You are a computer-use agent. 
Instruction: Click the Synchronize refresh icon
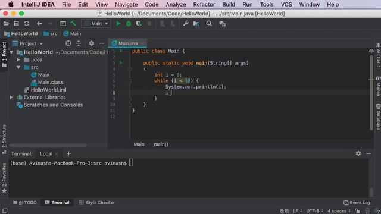pyautogui.click(x=26, y=24)
